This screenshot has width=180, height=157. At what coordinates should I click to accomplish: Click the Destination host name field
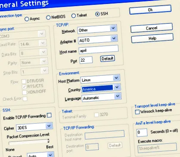click(x=105, y=135)
